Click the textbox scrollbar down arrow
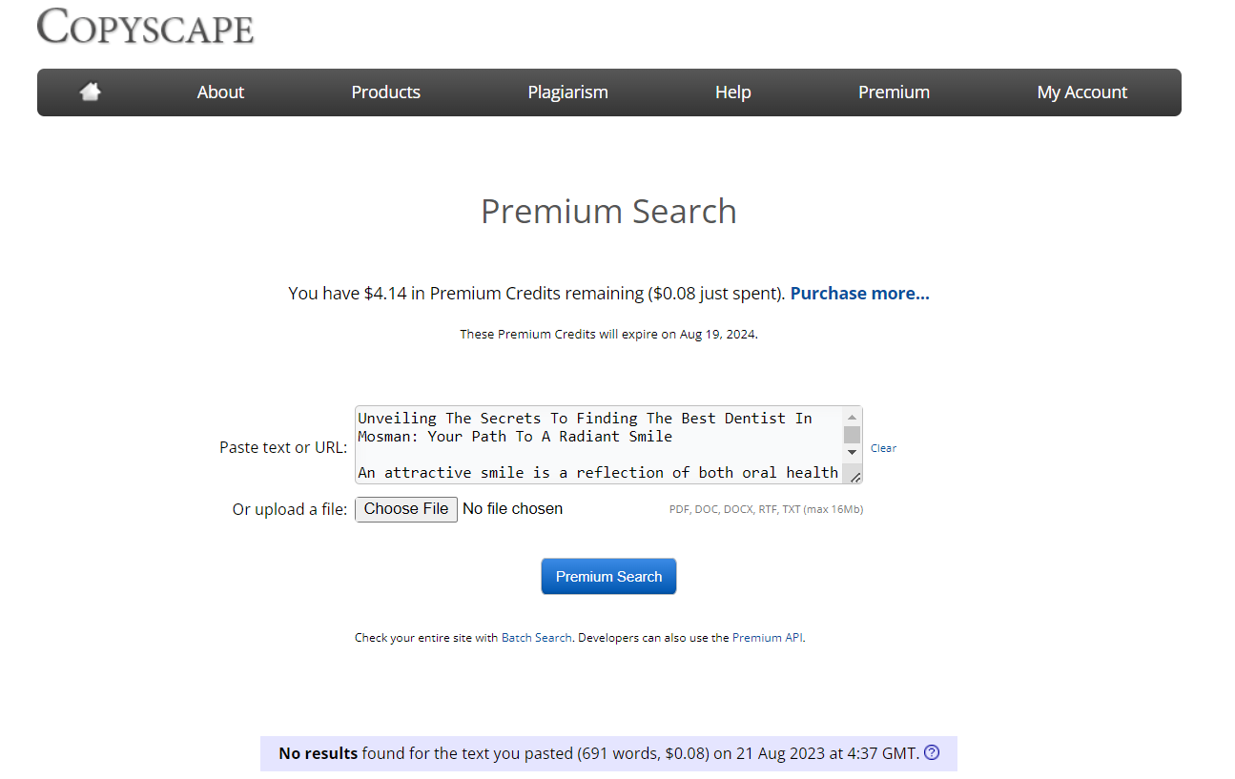1235x779 pixels. click(853, 452)
